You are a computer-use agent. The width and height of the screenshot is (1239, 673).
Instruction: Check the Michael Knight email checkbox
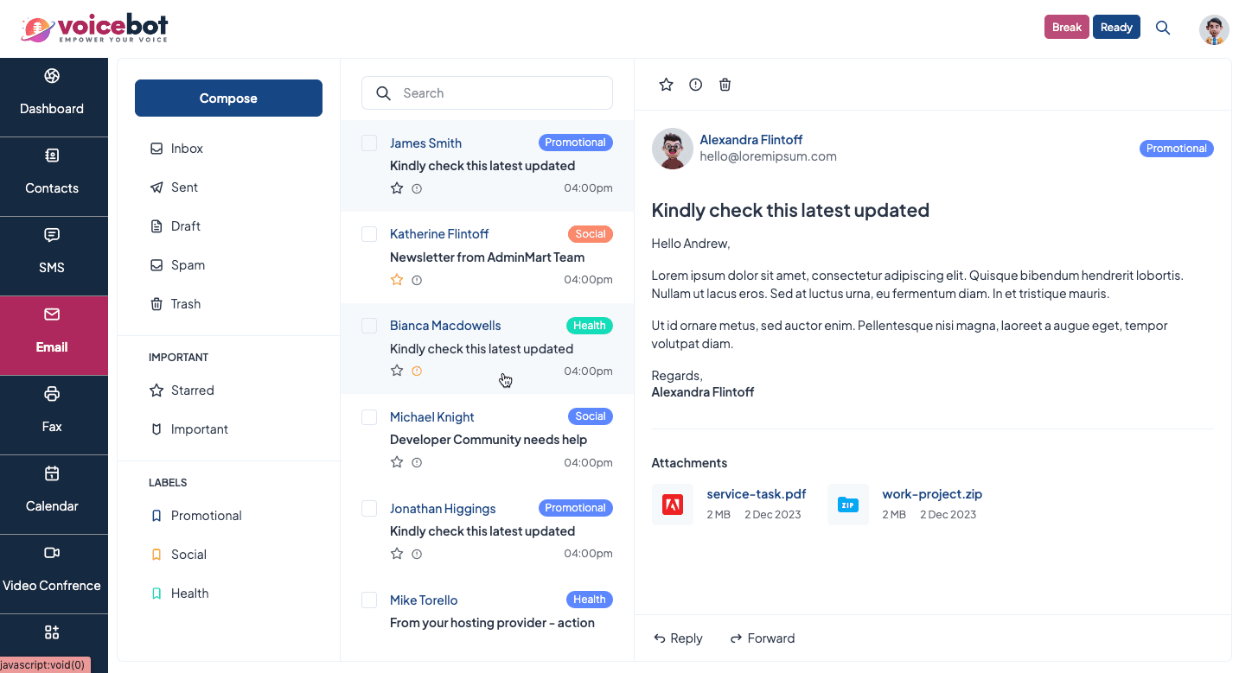click(x=369, y=417)
